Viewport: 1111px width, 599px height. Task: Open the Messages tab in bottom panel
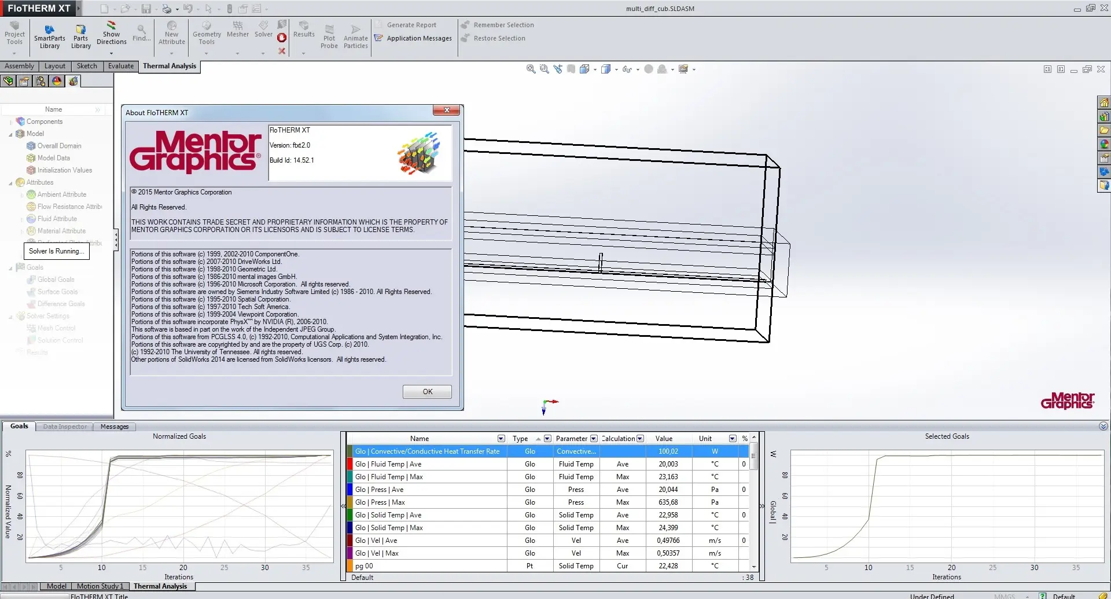click(x=115, y=427)
